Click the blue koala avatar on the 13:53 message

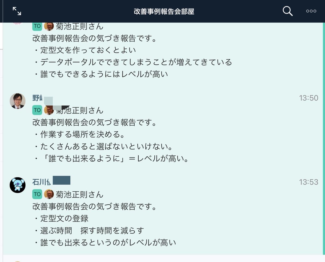pos(18,185)
